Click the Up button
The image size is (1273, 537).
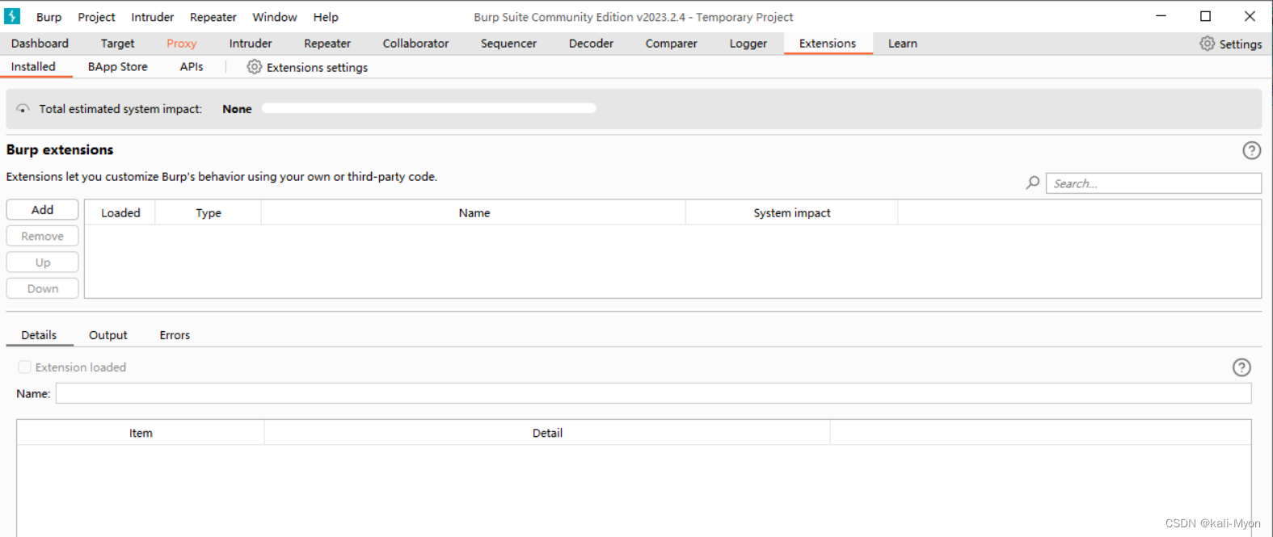42,262
